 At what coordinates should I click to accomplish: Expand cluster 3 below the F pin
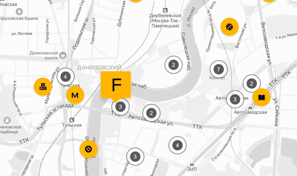click(120, 107)
